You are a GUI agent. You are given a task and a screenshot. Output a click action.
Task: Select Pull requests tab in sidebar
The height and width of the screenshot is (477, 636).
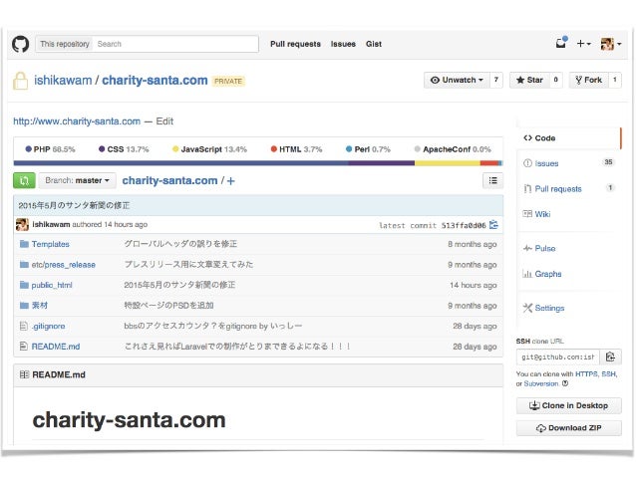pyautogui.click(x=569, y=189)
